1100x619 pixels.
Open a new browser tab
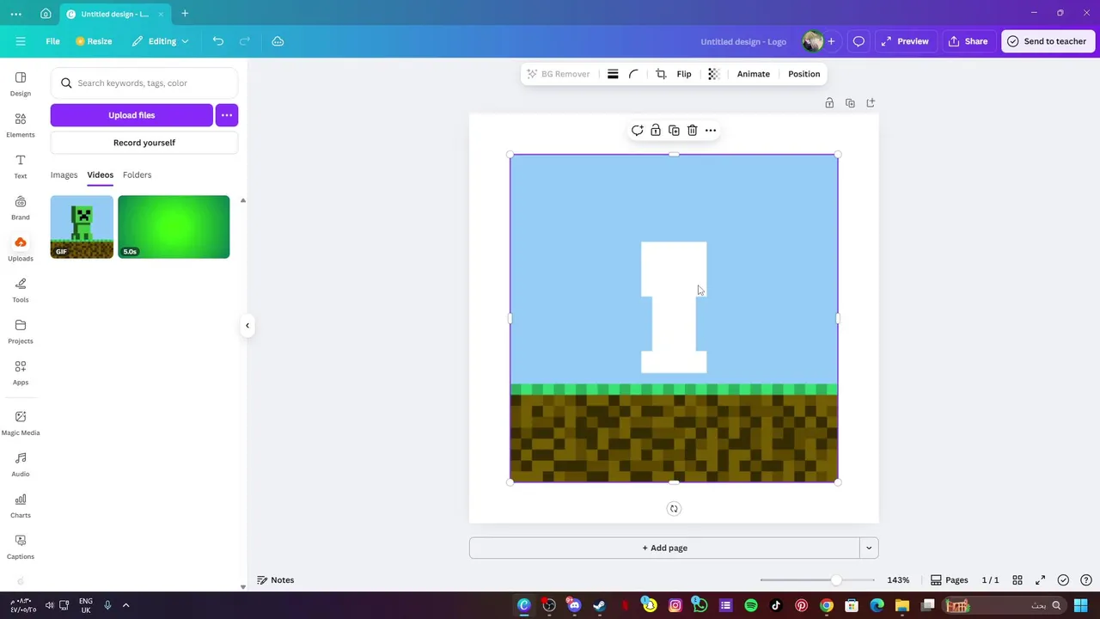pos(185,14)
